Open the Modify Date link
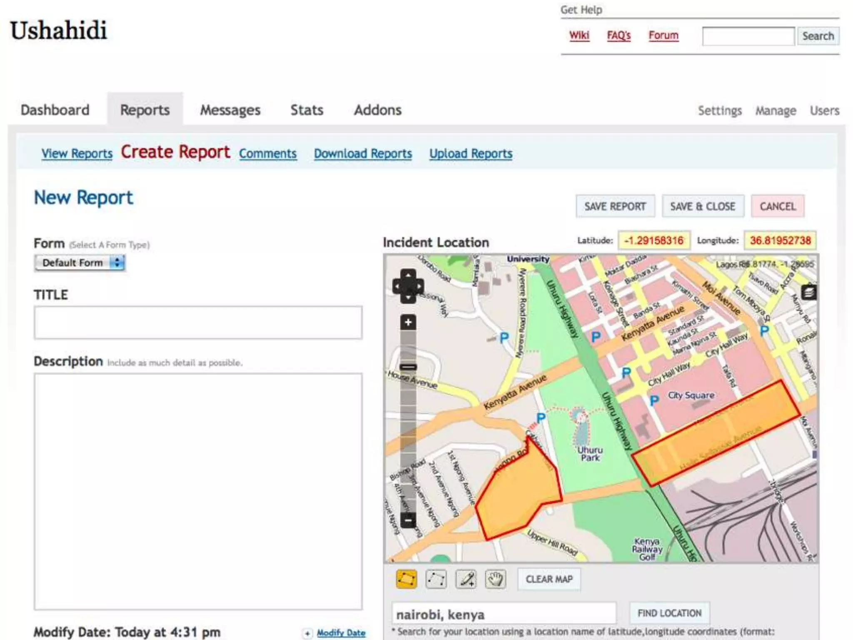Screen dimensions: 853x640 click(341, 633)
